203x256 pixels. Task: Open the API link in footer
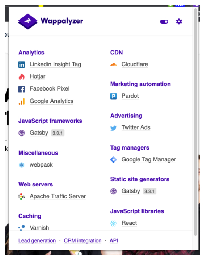114,240
